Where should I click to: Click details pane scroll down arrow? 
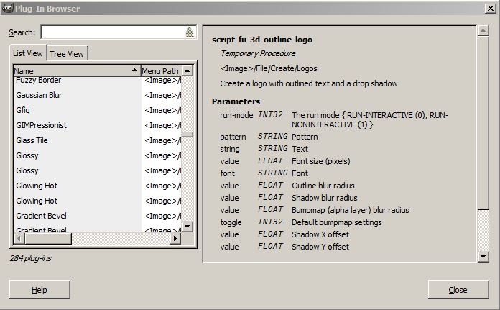[x=483, y=256]
